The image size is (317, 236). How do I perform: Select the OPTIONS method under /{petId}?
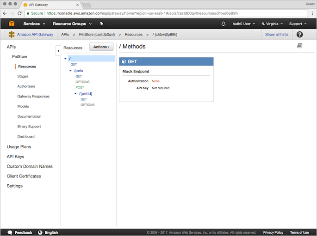87,105
